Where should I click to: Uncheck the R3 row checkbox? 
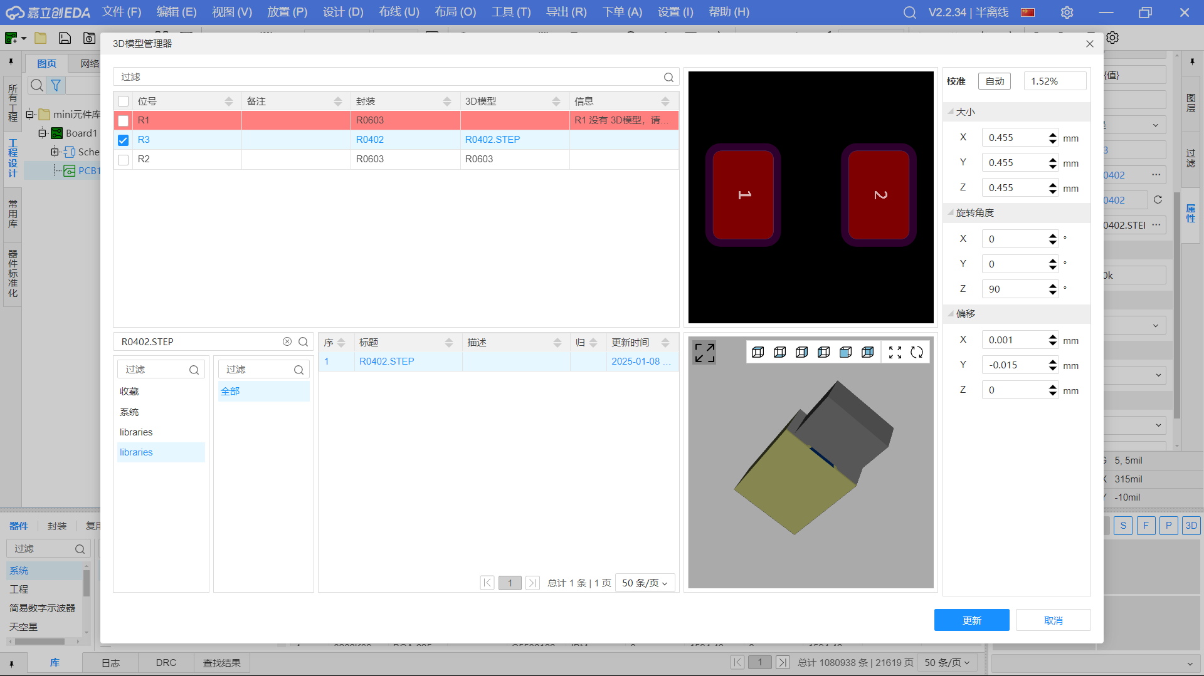tap(124, 140)
